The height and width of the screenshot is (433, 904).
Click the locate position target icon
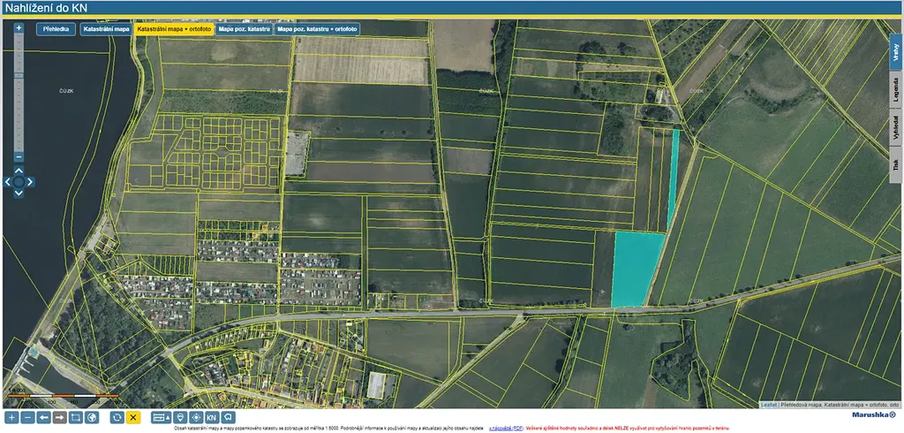(x=196, y=417)
